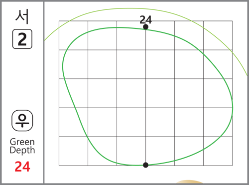Image resolution: width=249 pixels, height=185 pixels.
Task: Click the Green Depth label
Action: click(x=22, y=146)
